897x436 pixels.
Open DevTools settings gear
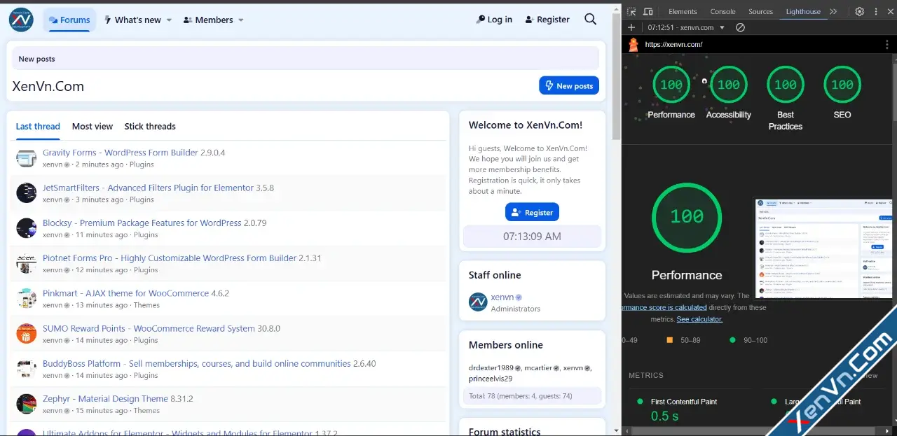tap(859, 11)
